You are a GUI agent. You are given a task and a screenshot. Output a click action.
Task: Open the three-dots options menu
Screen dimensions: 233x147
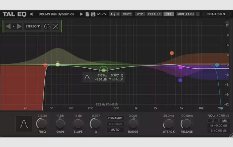pyautogui.click(x=197, y=14)
